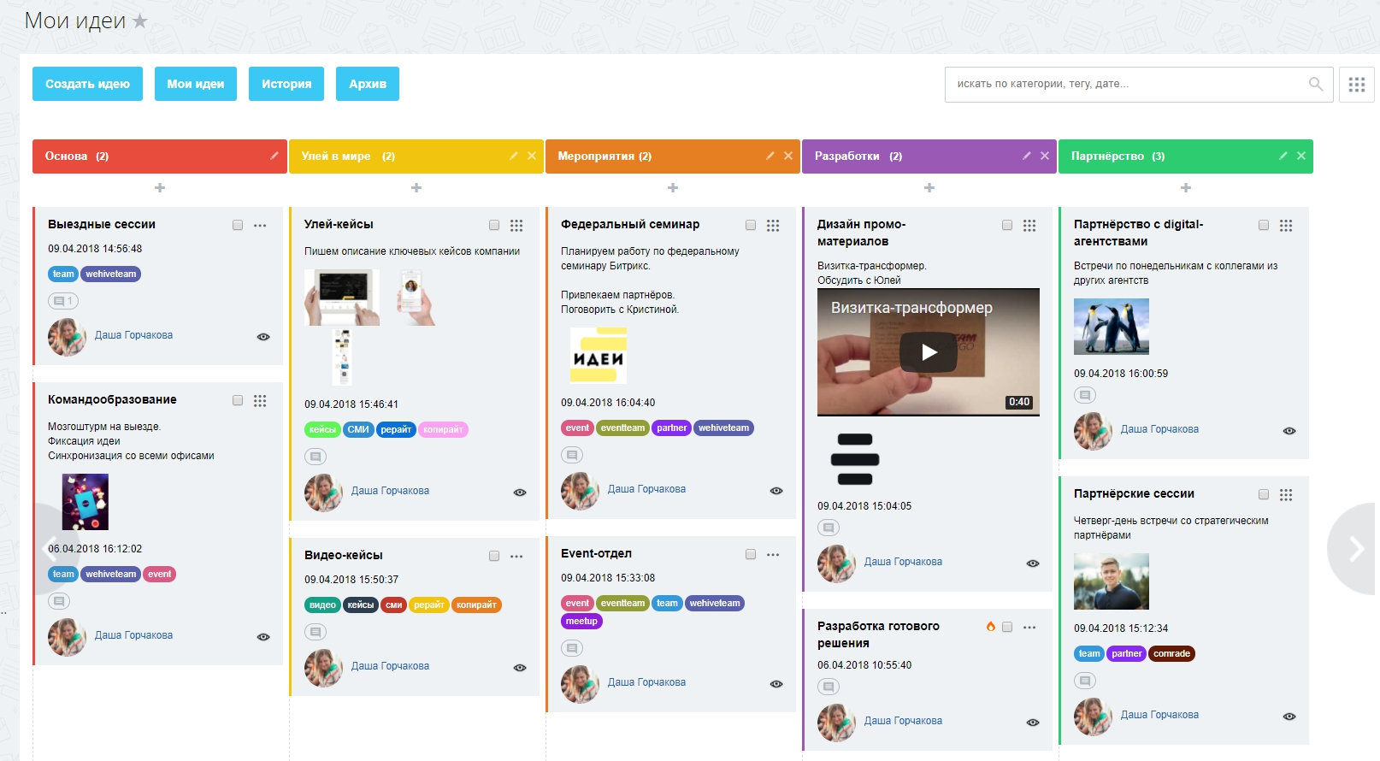Image resolution: width=1380 pixels, height=761 pixels.
Task: Click the right arrow to show more columns
Action: click(x=1356, y=549)
